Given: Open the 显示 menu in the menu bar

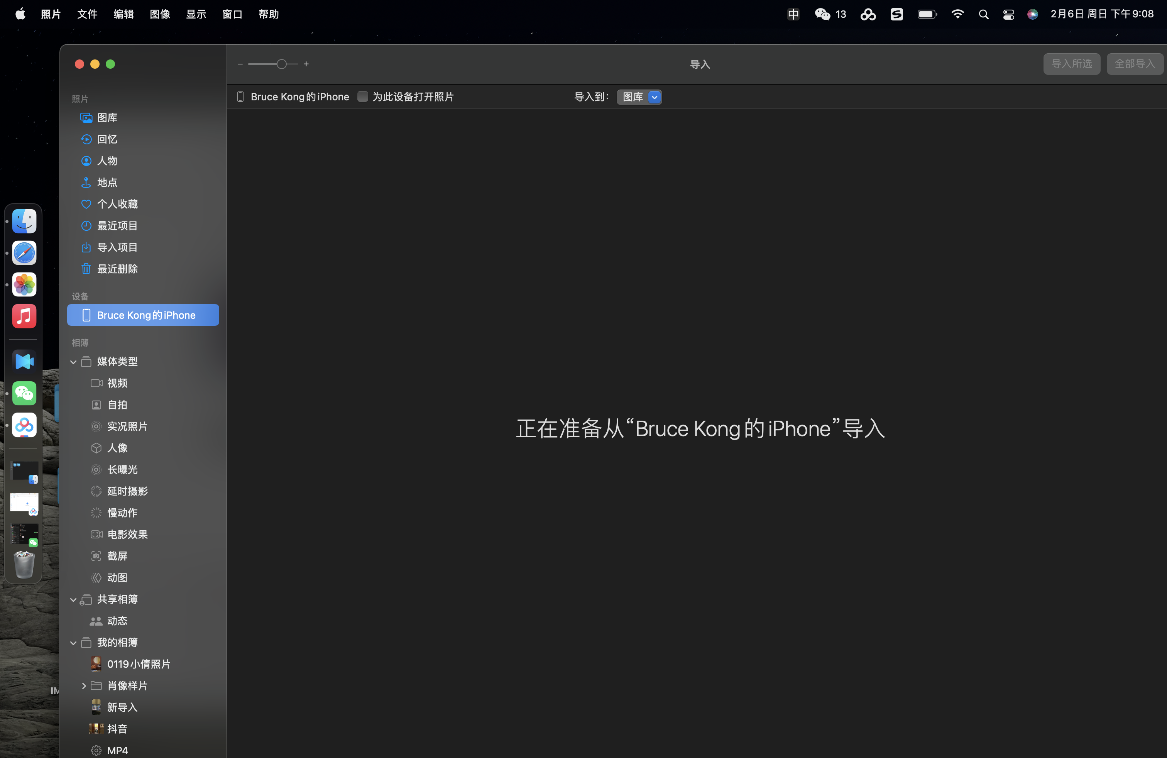Looking at the screenshot, I should (x=196, y=14).
